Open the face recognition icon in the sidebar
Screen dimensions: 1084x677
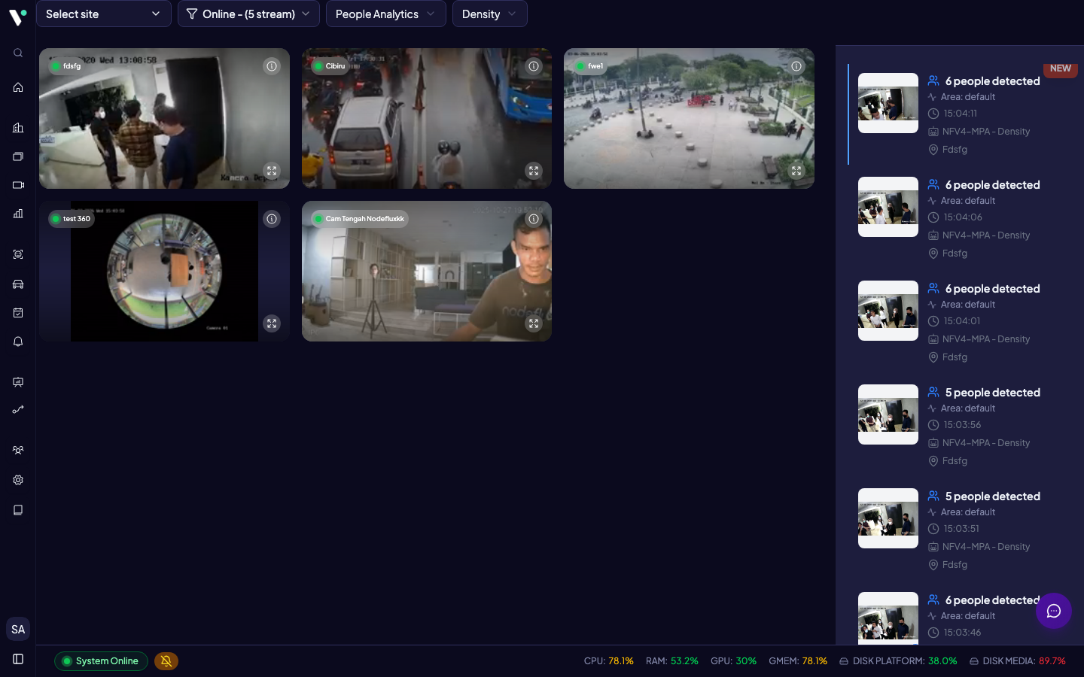18,254
